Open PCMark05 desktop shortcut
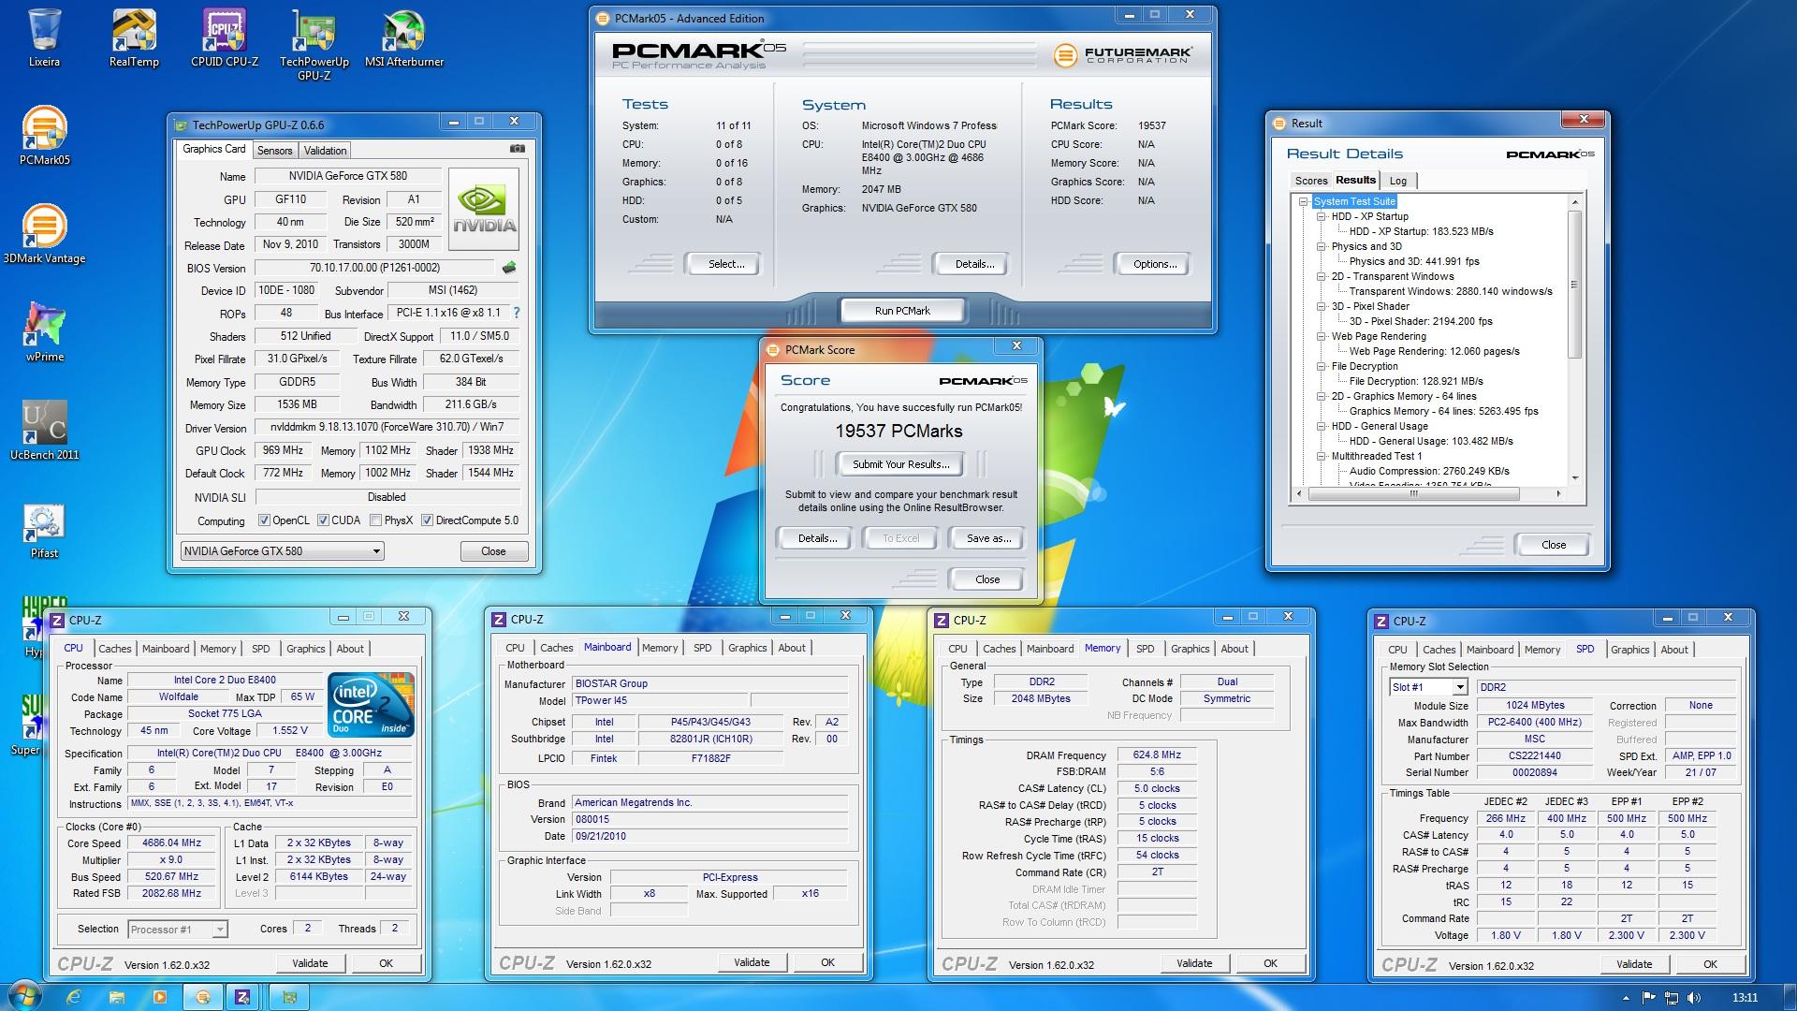Screen dimensions: 1797x1011 coord(44,137)
